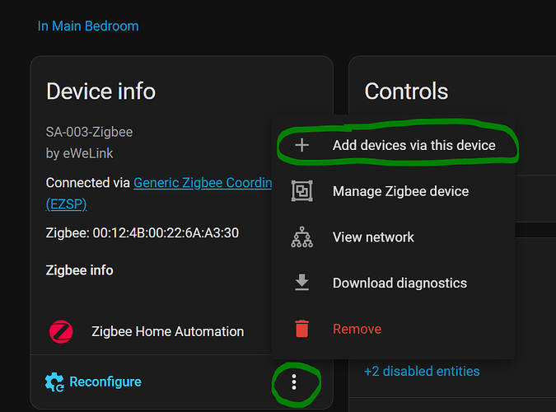Click the View network tree icon
Viewport: 556px width, 412px height.
click(302, 237)
